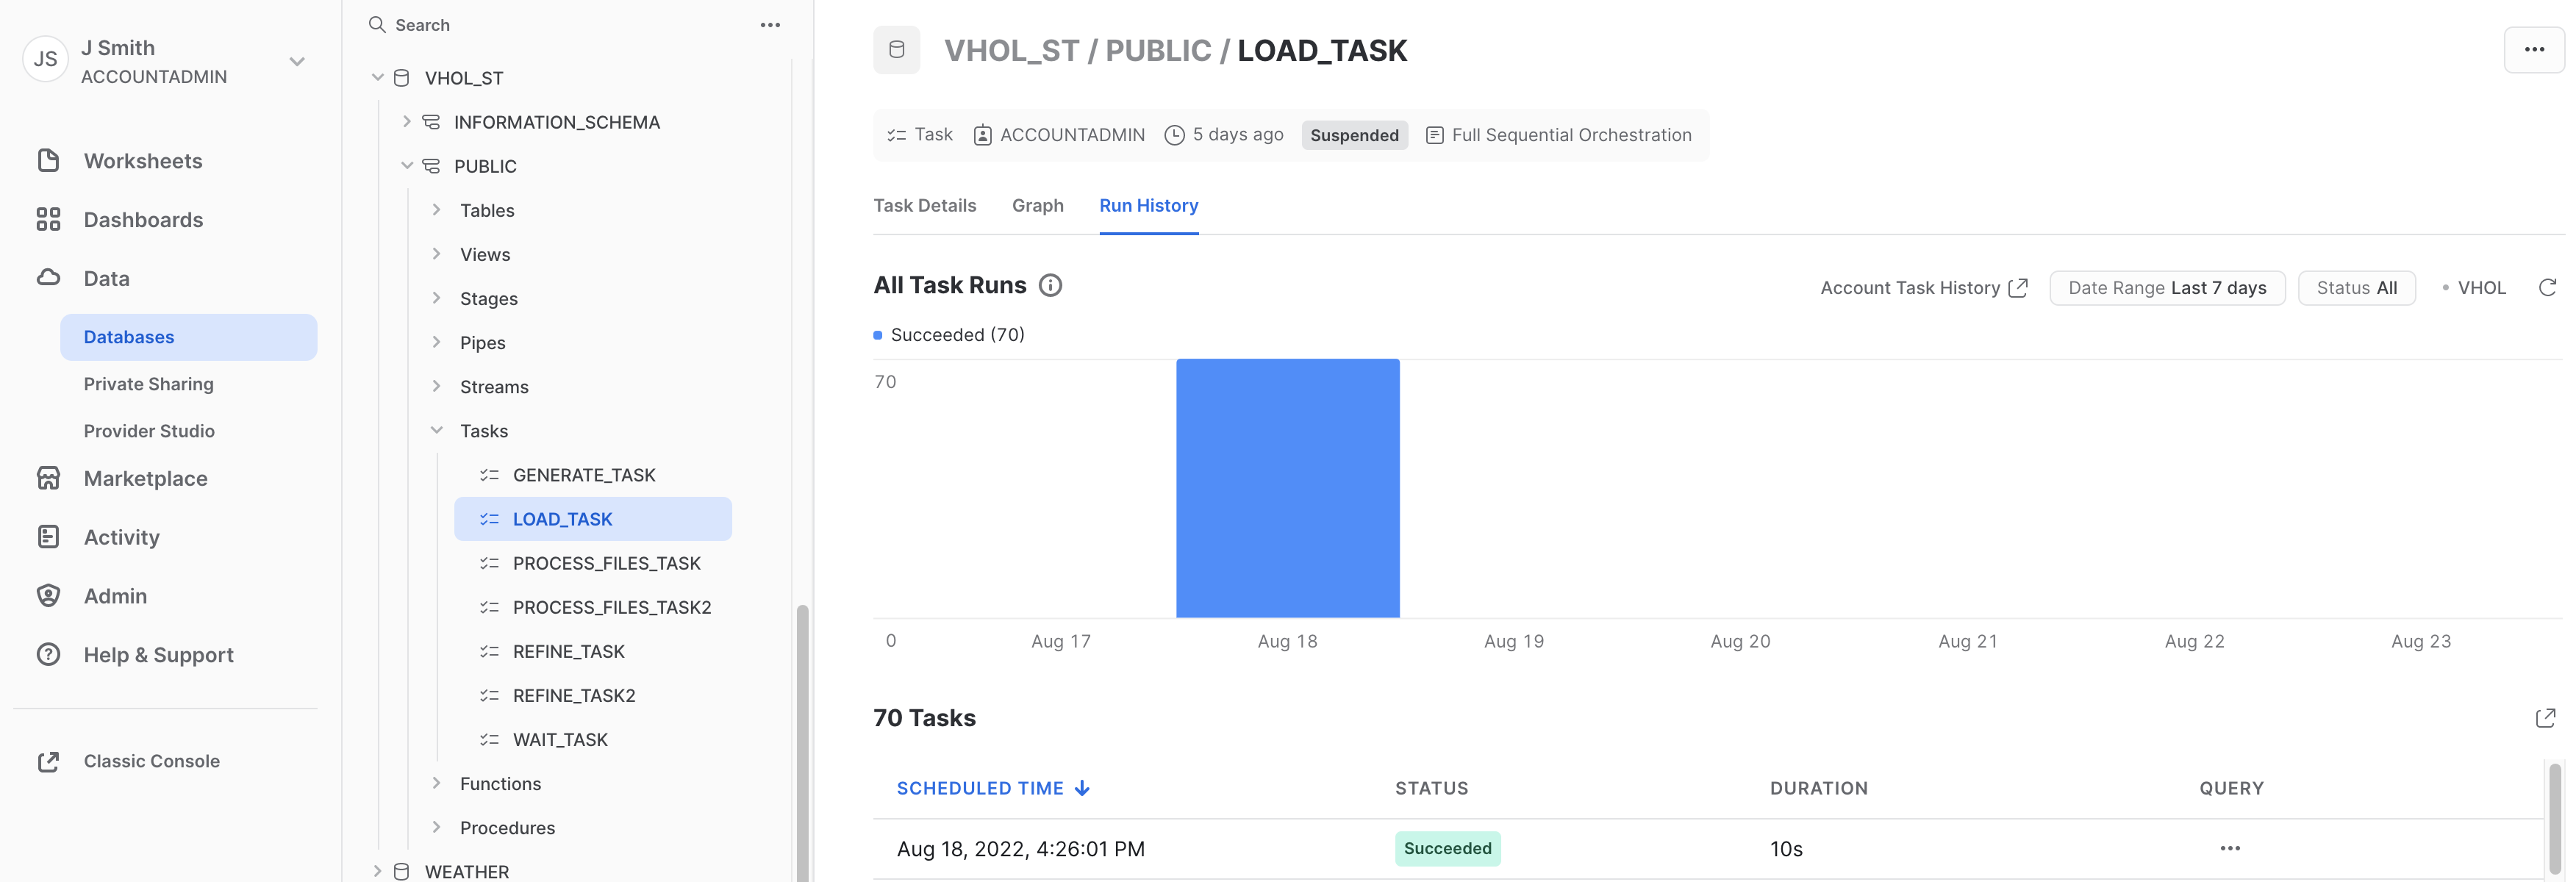Collapse the Tasks folder in tree
2576x882 pixels.
pos(437,431)
